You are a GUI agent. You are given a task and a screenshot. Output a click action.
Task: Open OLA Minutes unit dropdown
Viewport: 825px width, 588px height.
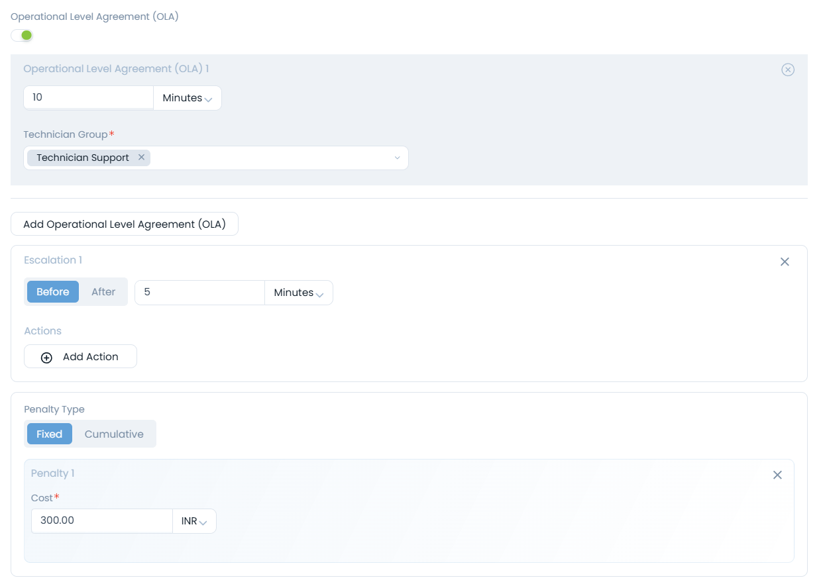click(188, 98)
